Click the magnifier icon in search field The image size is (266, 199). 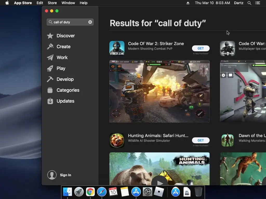click(50, 22)
